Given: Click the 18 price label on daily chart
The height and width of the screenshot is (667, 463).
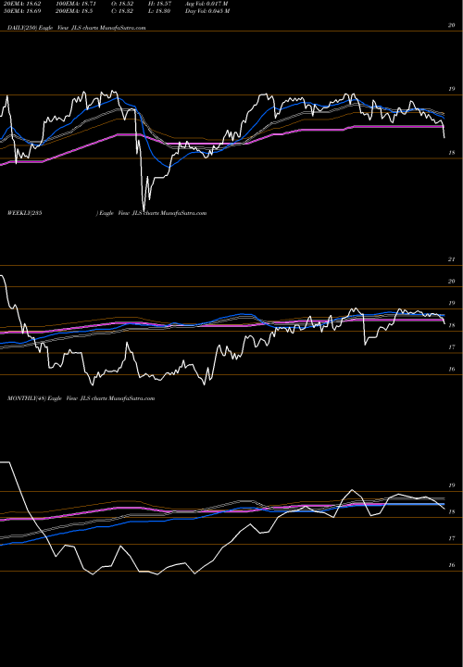Looking at the screenshot, I should click(452, 153).
